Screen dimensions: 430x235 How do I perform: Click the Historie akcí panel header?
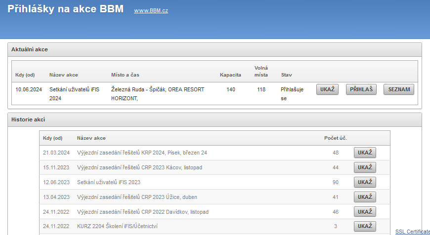tap(215, 119)
